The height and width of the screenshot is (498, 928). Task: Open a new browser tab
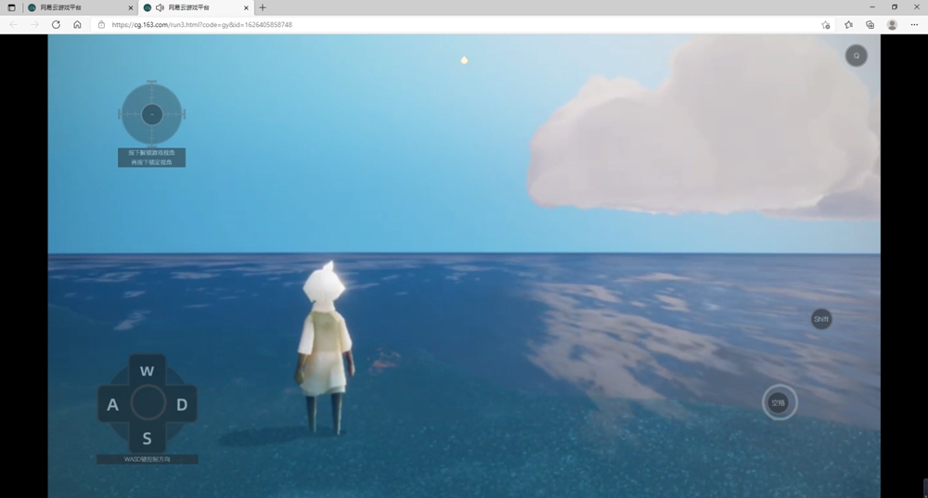(x=263, y=7)
